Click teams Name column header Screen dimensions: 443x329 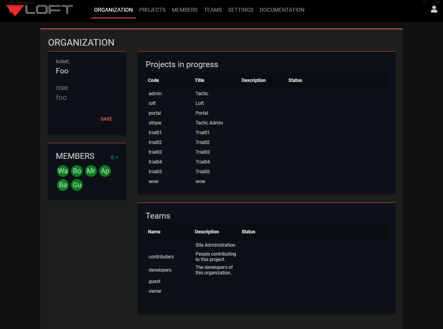tap(154, 232)
